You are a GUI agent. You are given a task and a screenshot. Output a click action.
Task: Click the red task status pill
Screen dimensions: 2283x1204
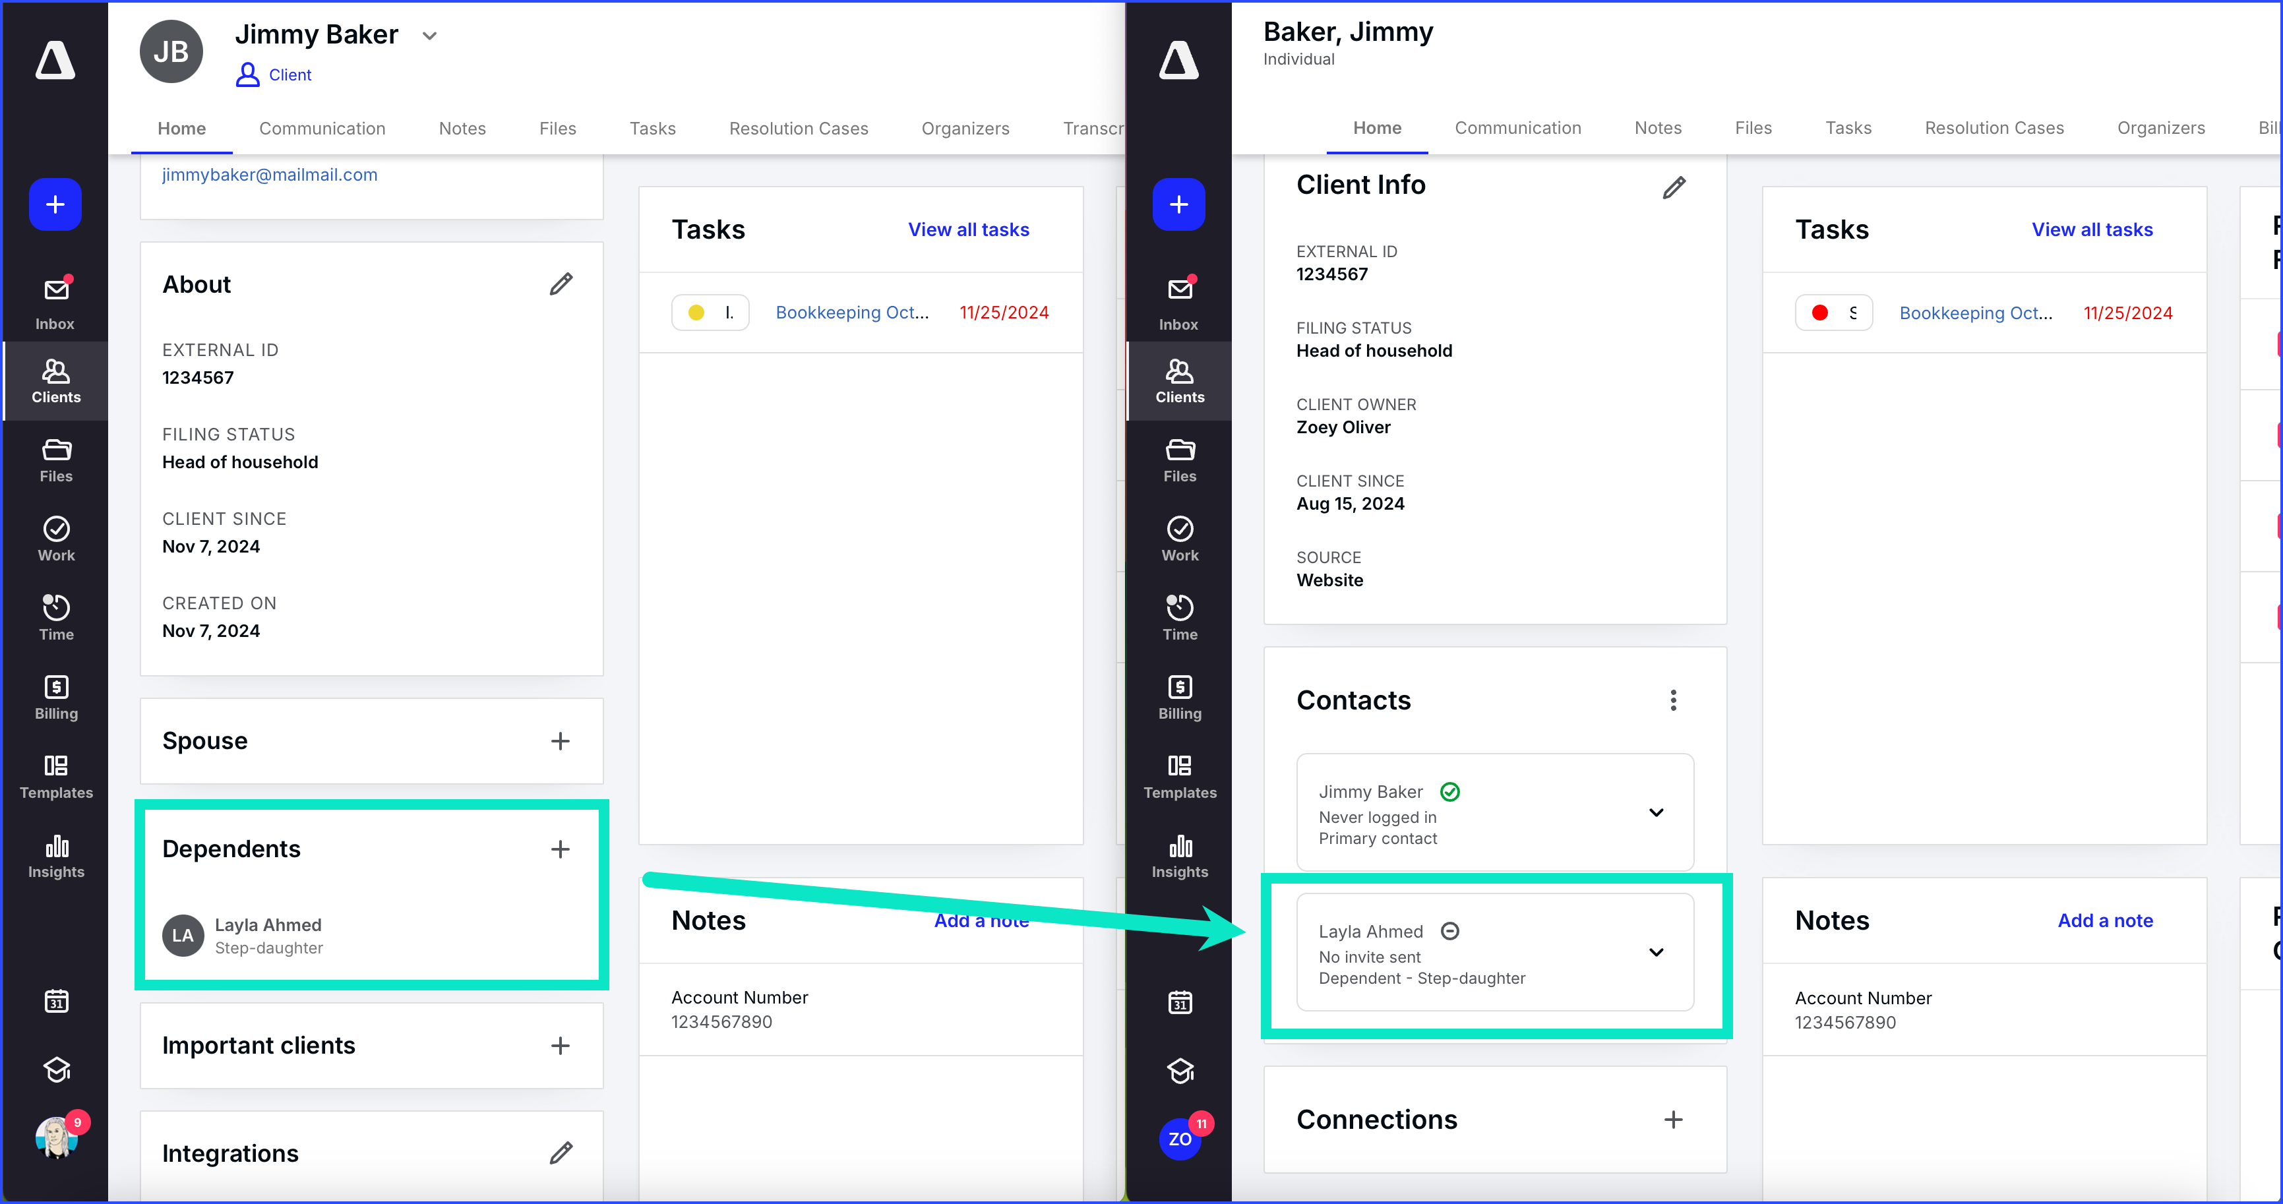pos(1833,313)
